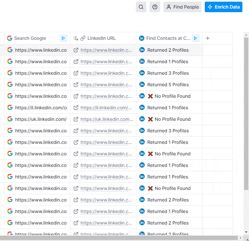The image size is (249, 241).
Task: Run the Search Google column play button
Action: [63, 38]
